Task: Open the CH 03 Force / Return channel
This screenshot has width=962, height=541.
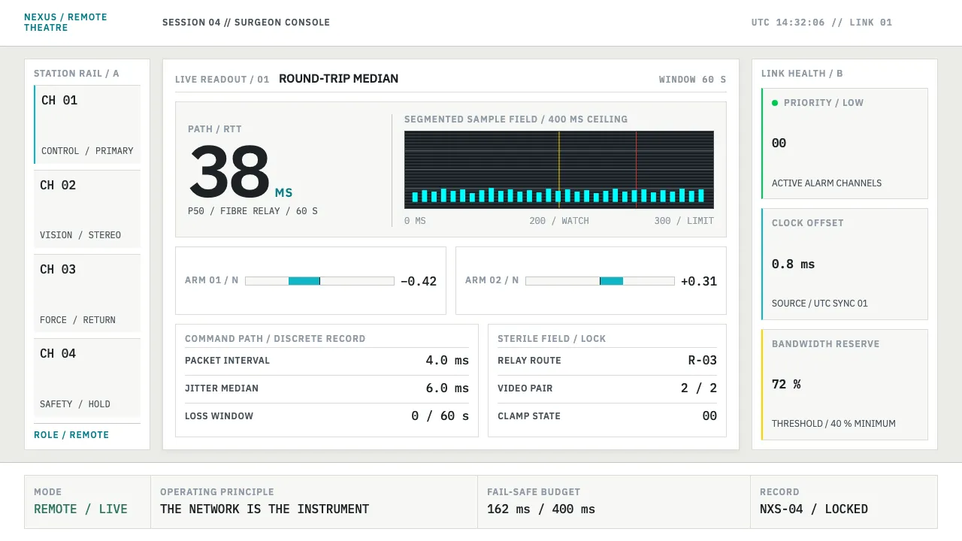Action: pos(87,293)
